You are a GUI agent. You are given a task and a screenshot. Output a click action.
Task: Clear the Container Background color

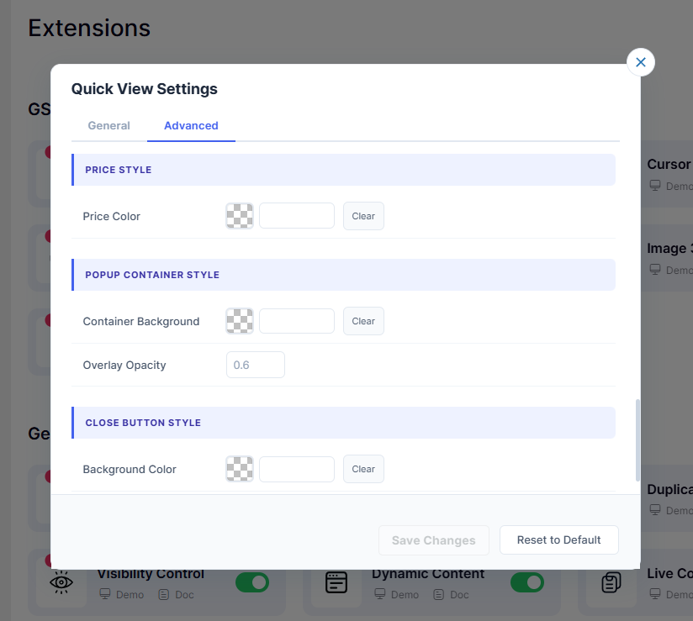pyautogui.click(x=363, y=321)
